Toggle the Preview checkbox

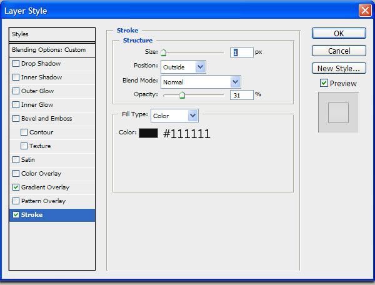[324, 83]
